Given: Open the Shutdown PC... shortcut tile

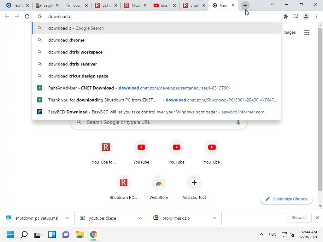Looking at the screenshot, I should [x=123, y=187].
